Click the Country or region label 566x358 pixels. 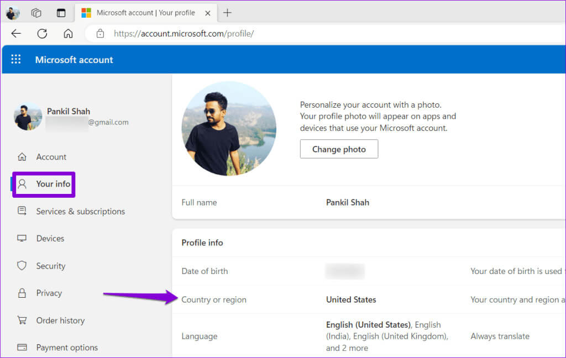(214, 299)
